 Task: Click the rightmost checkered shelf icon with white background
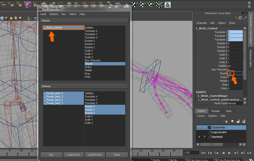168,5
